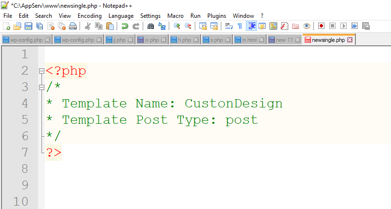Open the Encoding menu

[x=89, y=16]
